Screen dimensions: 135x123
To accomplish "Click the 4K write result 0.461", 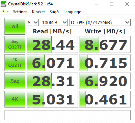I will [x=105, y=99].
